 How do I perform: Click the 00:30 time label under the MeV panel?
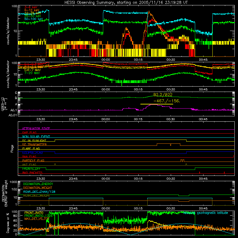171,90
